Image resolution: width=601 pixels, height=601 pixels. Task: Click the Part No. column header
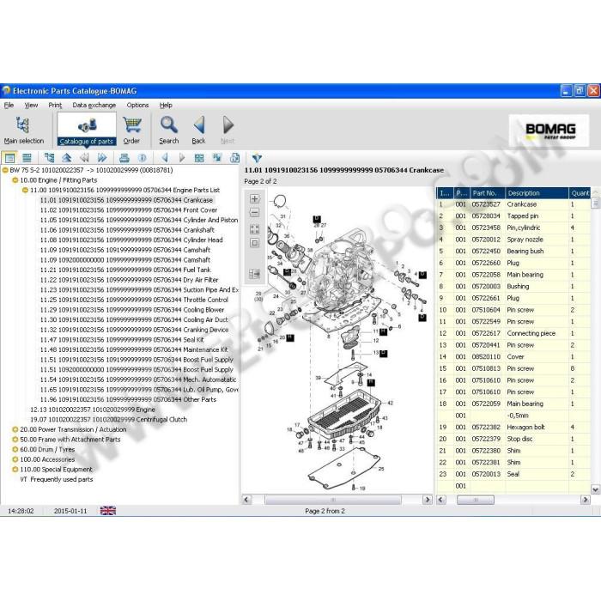click(487, 193)
